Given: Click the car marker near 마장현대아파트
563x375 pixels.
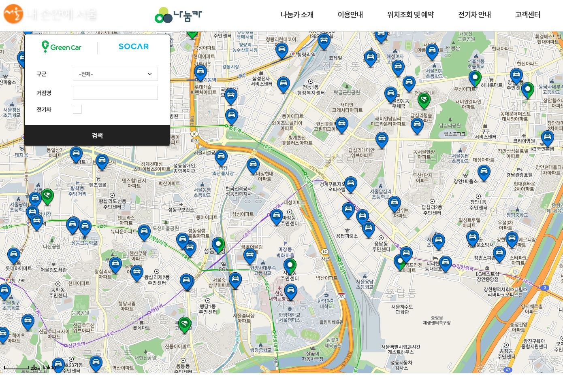Looking at the screenshot, I should (x=253, y=165).
